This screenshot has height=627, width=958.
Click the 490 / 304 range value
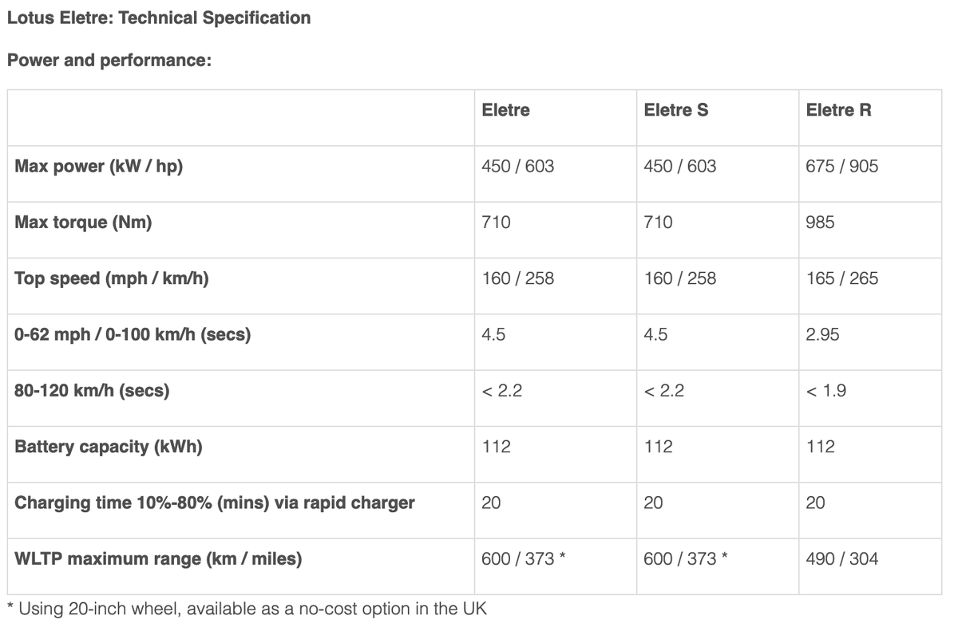[841, 559]
